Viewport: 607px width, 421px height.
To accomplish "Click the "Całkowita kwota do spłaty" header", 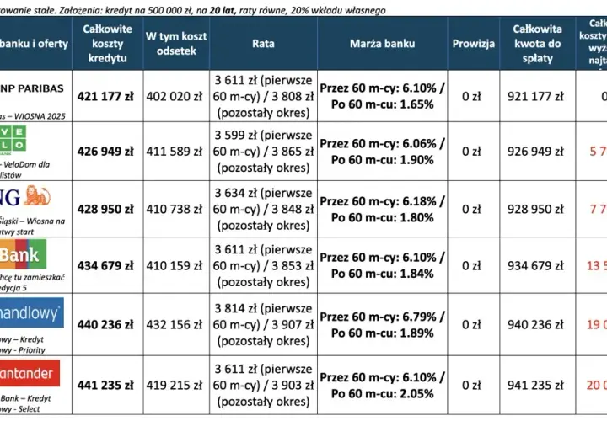I will (x=537, y=43).
